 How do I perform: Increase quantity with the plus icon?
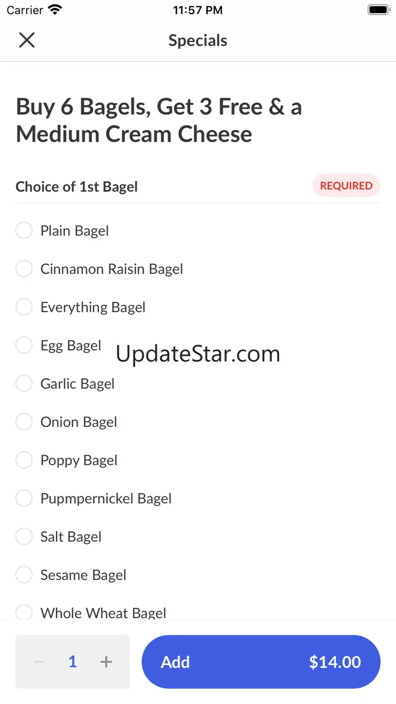point(106,662)
